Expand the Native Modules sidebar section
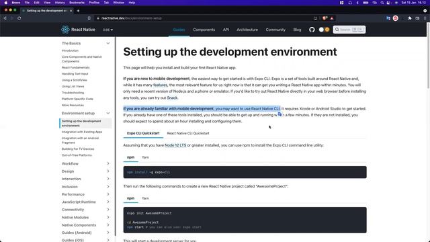 (108, 217)
